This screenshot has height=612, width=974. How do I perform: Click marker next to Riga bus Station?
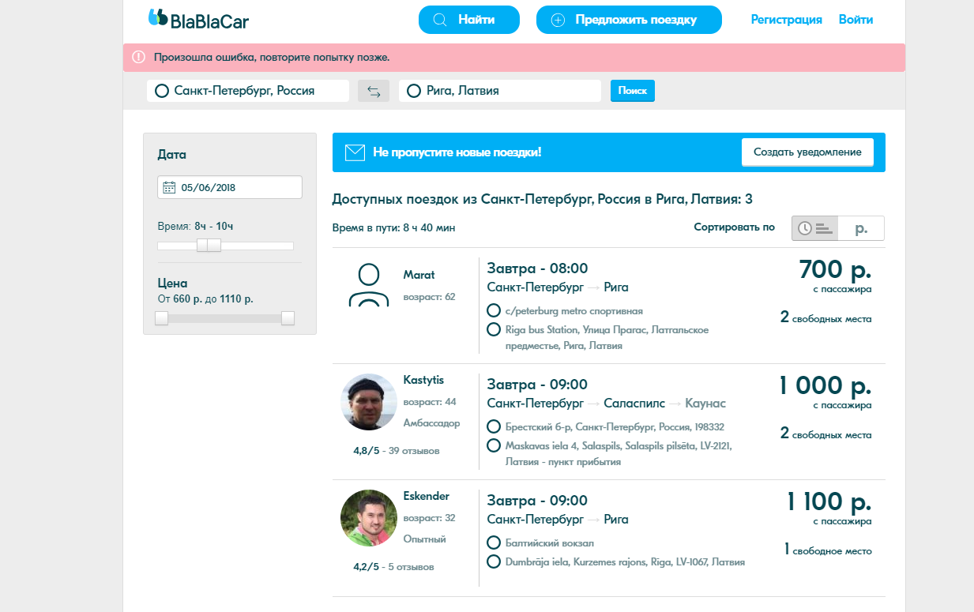click(x=494, y=329)
